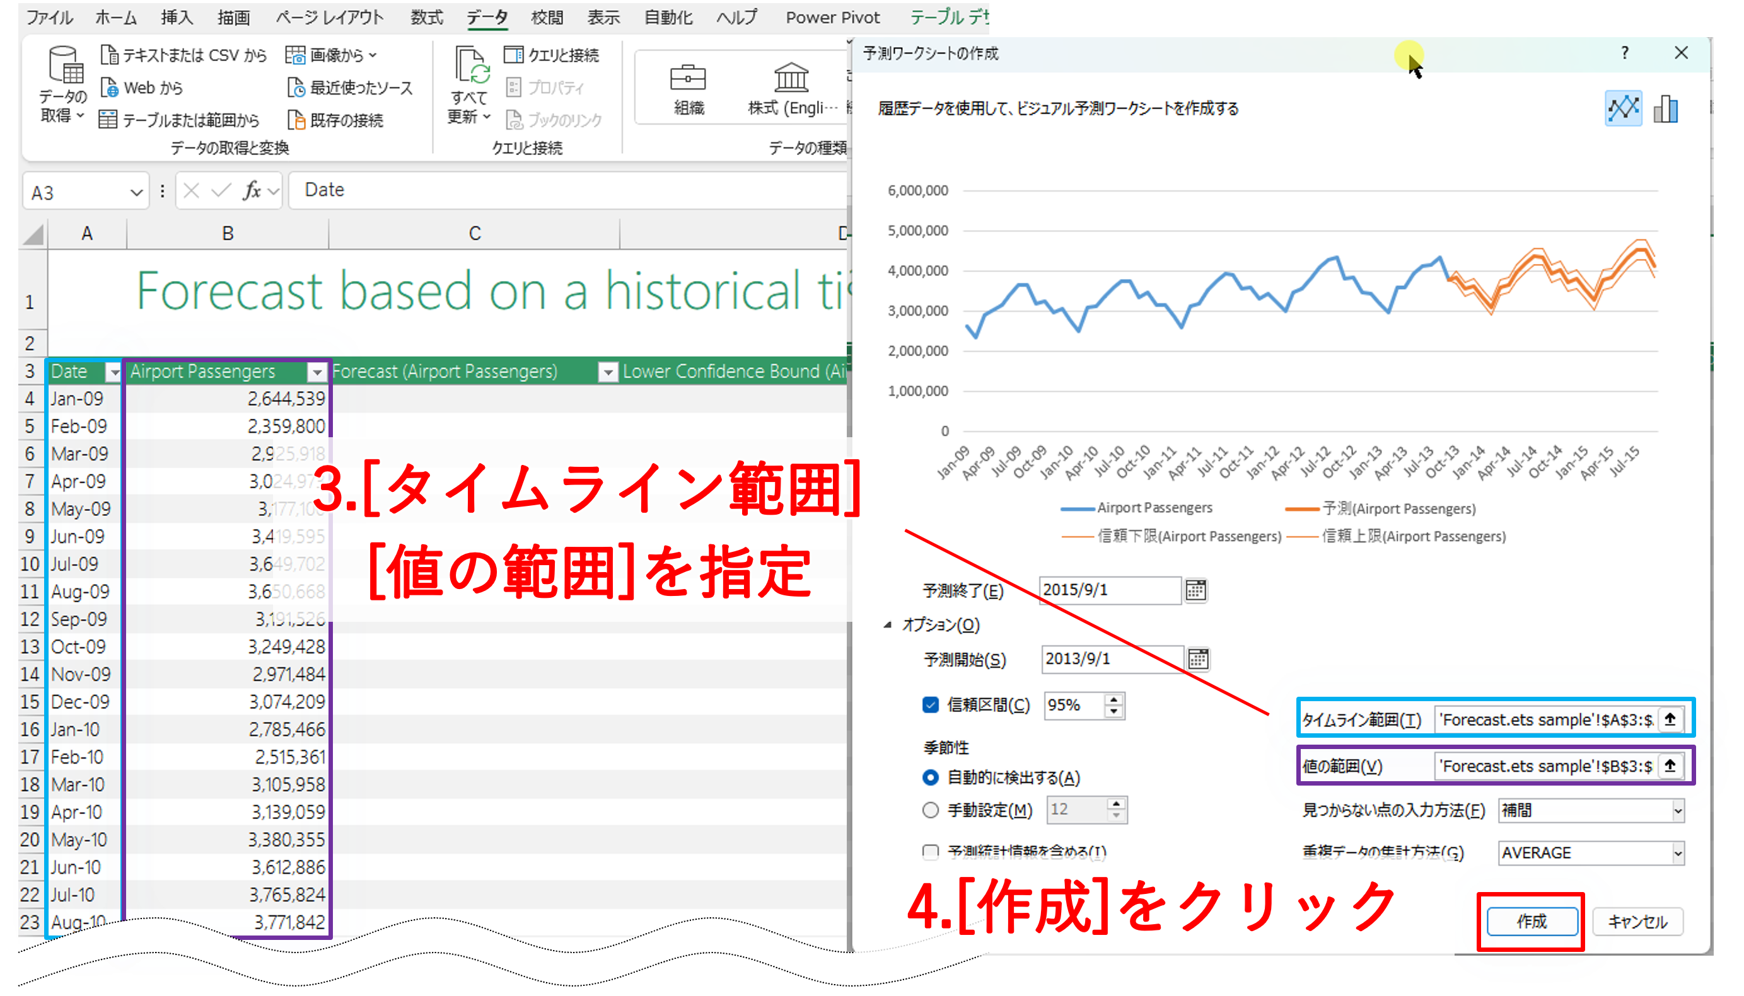Click the Webから import icon
Viewport: 1744px width, 996px height.
(x=111, y=88)
